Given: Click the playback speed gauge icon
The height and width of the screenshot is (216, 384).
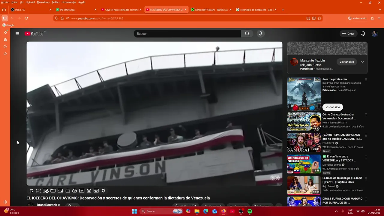Looking at the screenshot, I should coord(75,191).
